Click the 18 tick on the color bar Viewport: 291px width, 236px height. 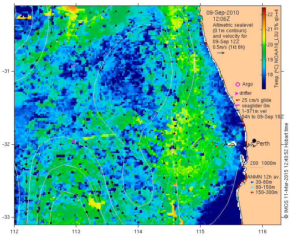click(x=270, y=75)
